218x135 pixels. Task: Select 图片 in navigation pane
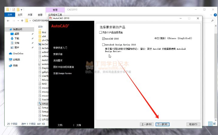click(17, 47)
